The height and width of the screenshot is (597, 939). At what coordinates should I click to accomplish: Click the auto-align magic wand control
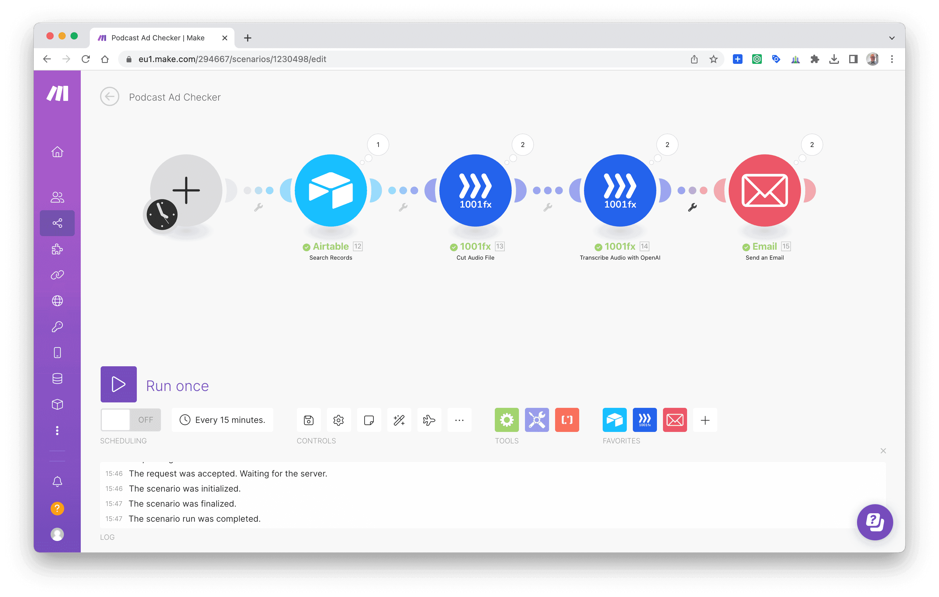point(399,420)
